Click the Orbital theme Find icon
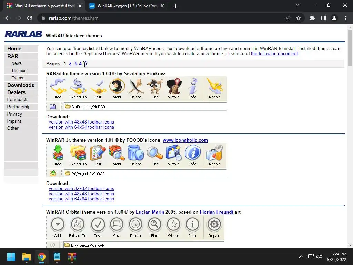This screenshot has height=265, width=353. click(154, 224)
